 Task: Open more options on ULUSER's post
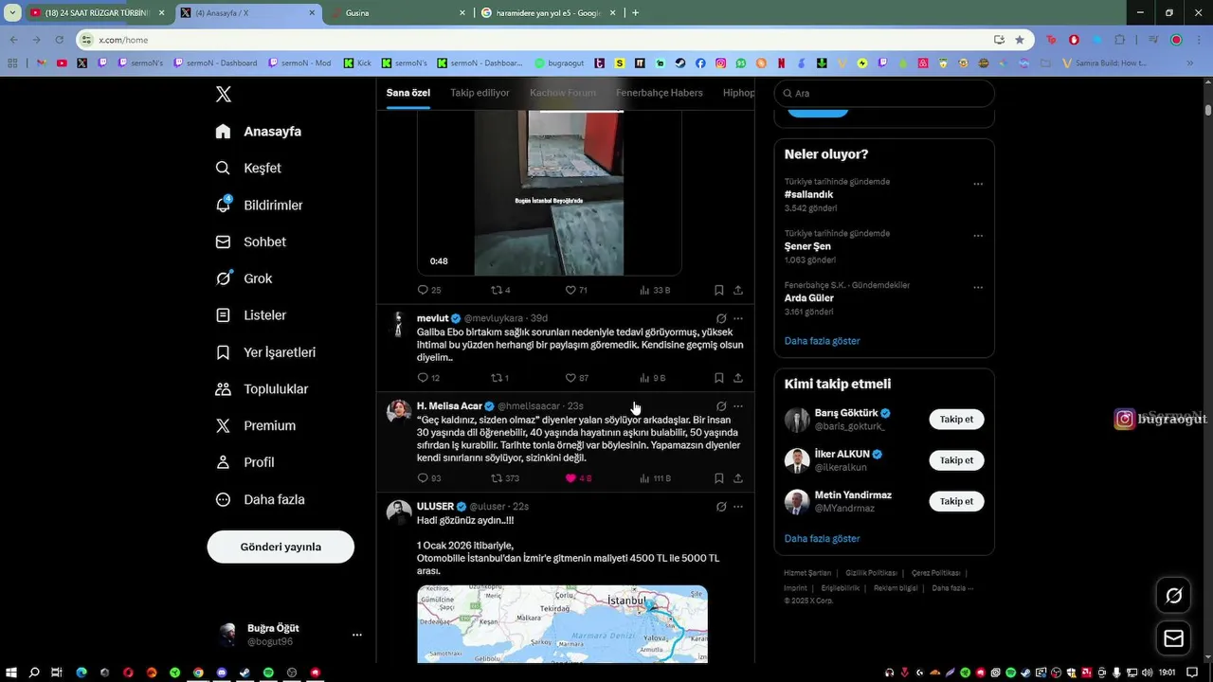coord(738,507)
